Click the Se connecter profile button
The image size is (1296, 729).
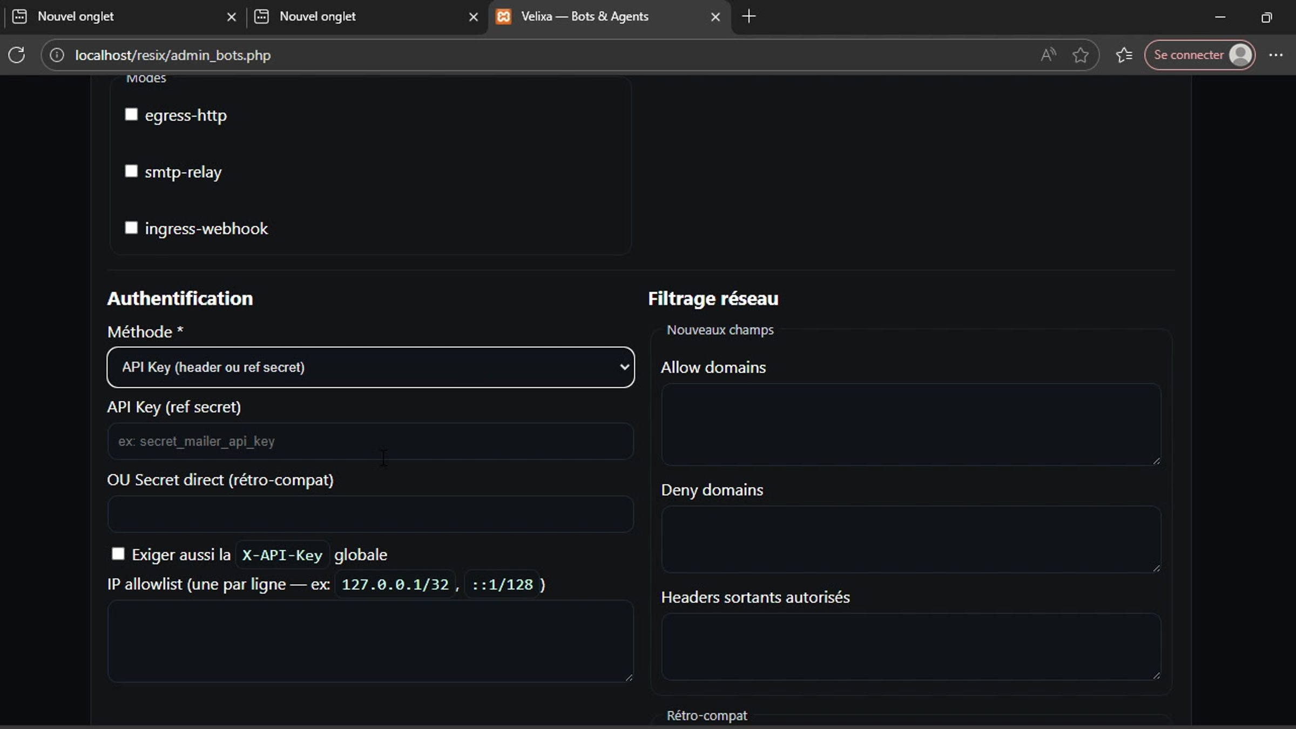click(1199, 55)
